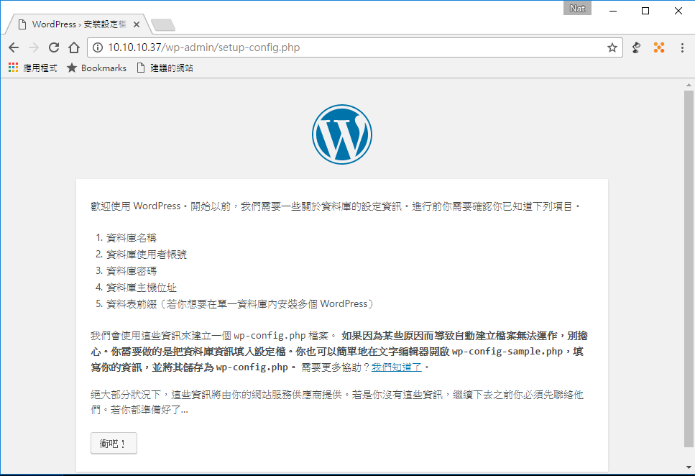The height and width of the screenshot is (476, 695).
Task: Open Chrome's three-dot menu
Action: (x=682, y=47)
